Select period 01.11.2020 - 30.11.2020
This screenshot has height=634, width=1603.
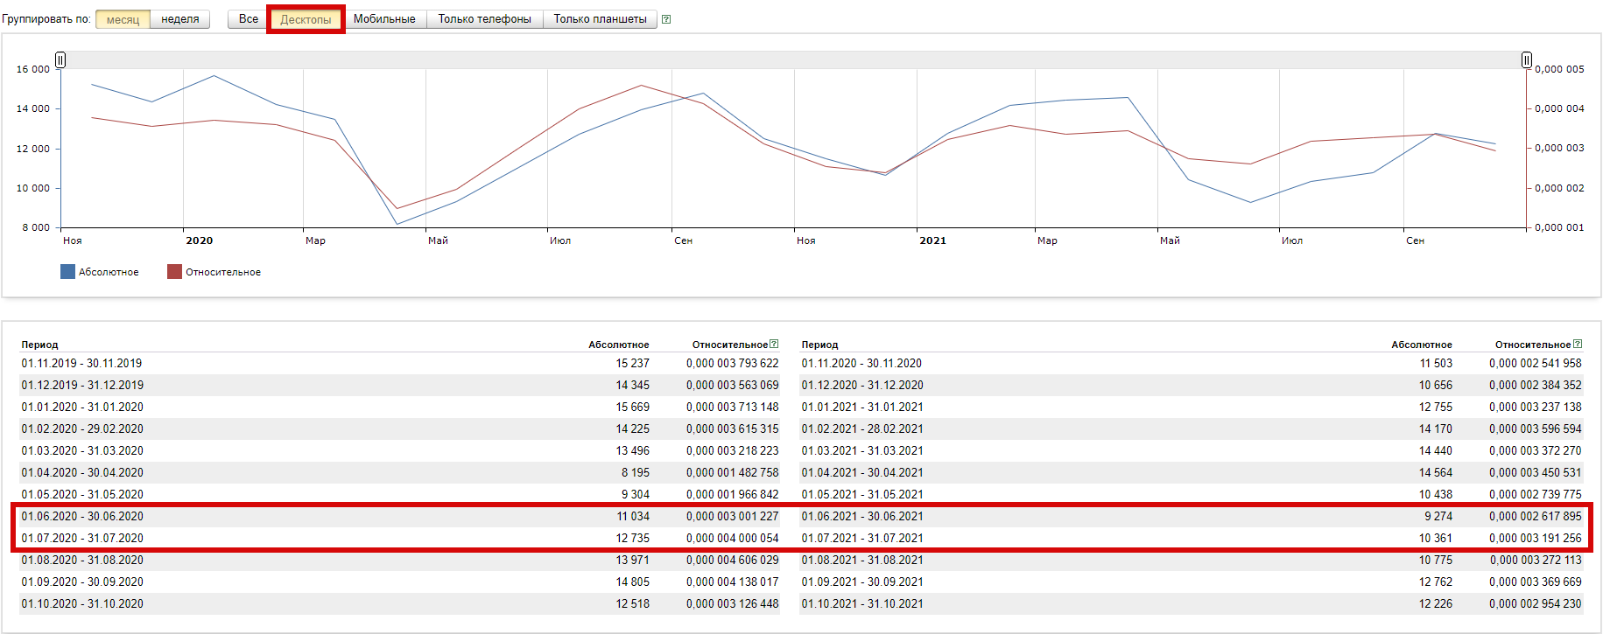pyautogui.click(x=862, y=363)
